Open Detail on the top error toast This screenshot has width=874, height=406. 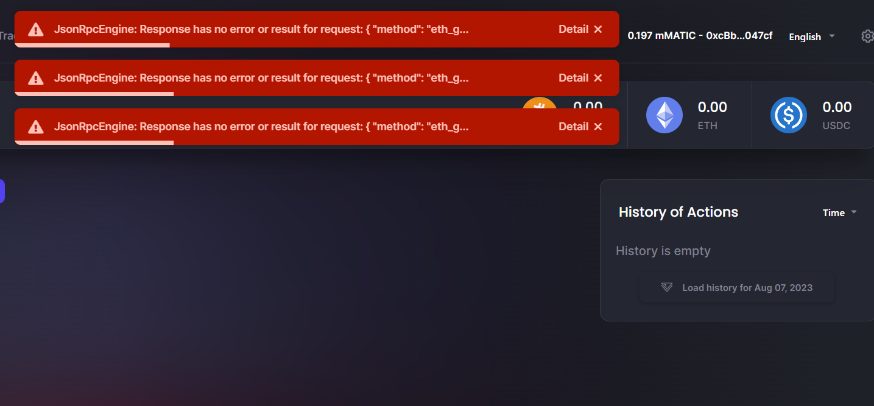(x=573, y=29)
